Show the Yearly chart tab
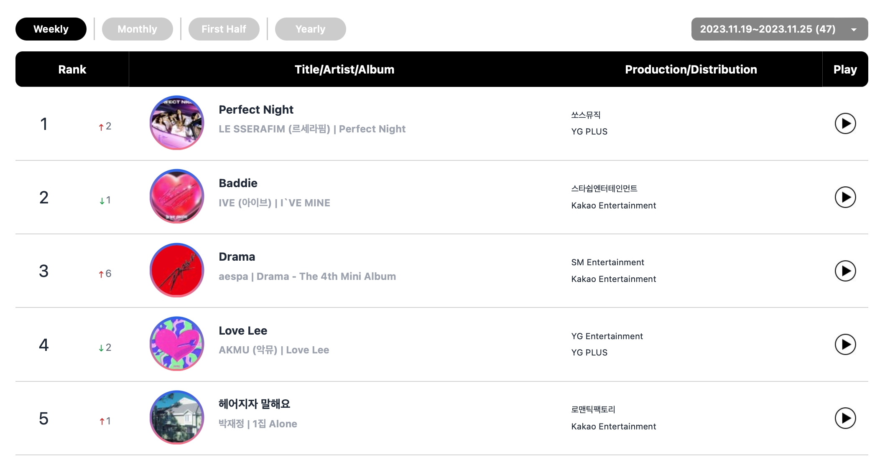Screen dimensions: 885x462 [x=310, y=29]
